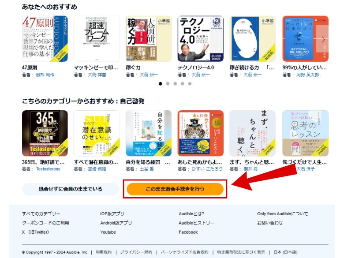Open the 47原則 book cover
The width and height of the screenshot is (344, 258).
[45, 39]
